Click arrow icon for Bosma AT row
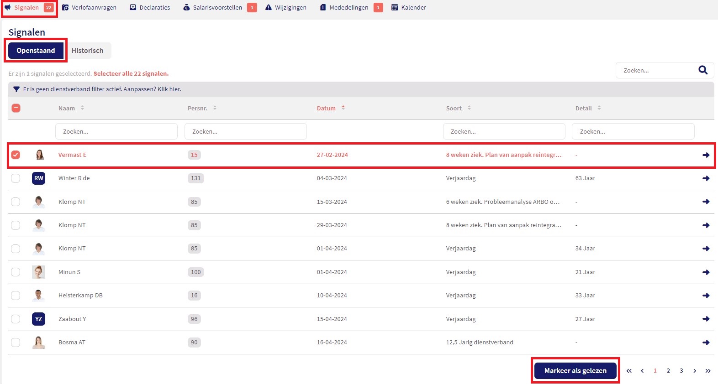This screenshot has width=718, height=384. point(706,342)
